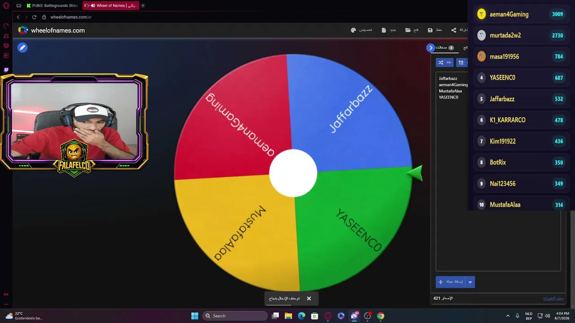Go back to the previous page
The width and height of the screenshot is (575, 323).
coord(18,17)
